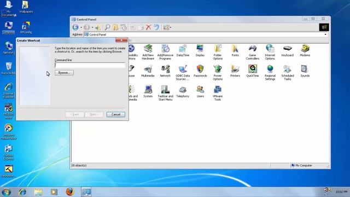Select the Wallpapers desktop folder
The width and height of the screenshot is (350, 197).
26,7
